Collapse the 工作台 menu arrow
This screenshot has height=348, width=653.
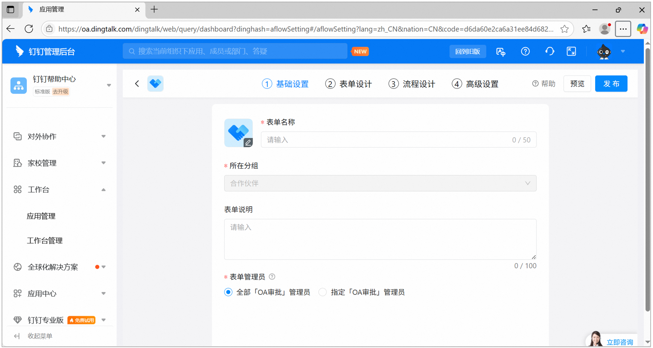103,189
